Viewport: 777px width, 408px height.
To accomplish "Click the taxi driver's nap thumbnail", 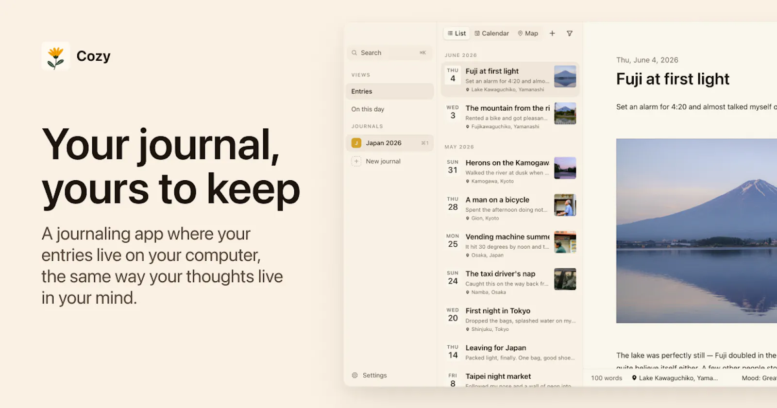I will 565,279.
